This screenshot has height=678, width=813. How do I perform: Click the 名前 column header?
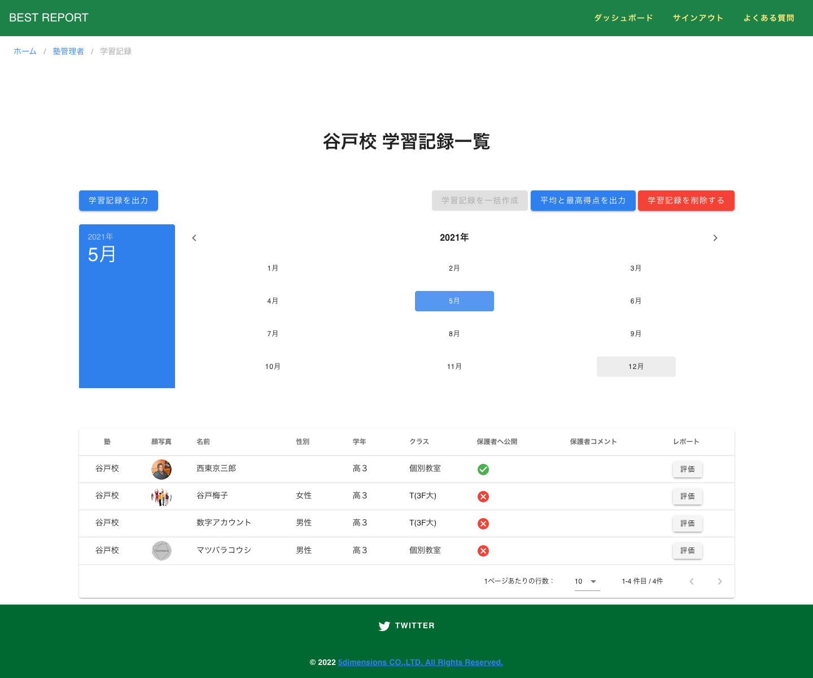(x=203, y=442)
